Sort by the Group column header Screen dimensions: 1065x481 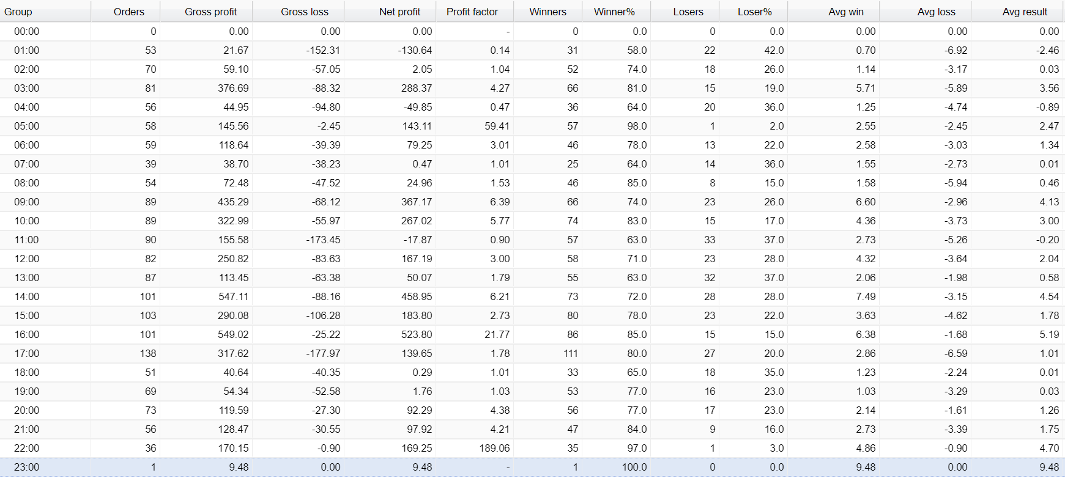point(45,12)
